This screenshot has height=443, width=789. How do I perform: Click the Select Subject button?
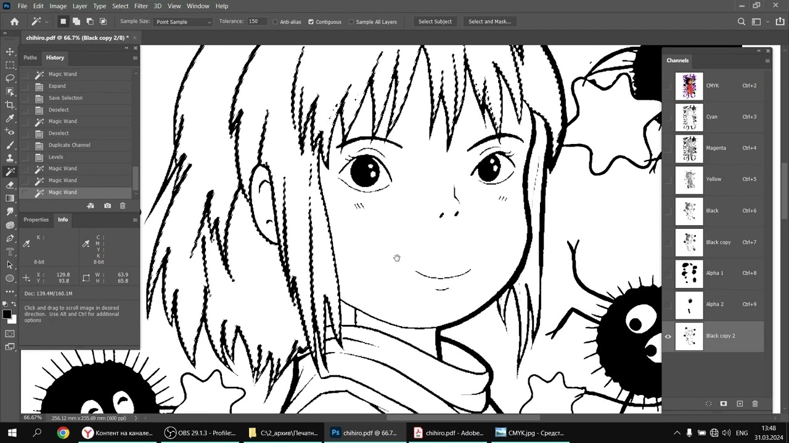[435, 22]
